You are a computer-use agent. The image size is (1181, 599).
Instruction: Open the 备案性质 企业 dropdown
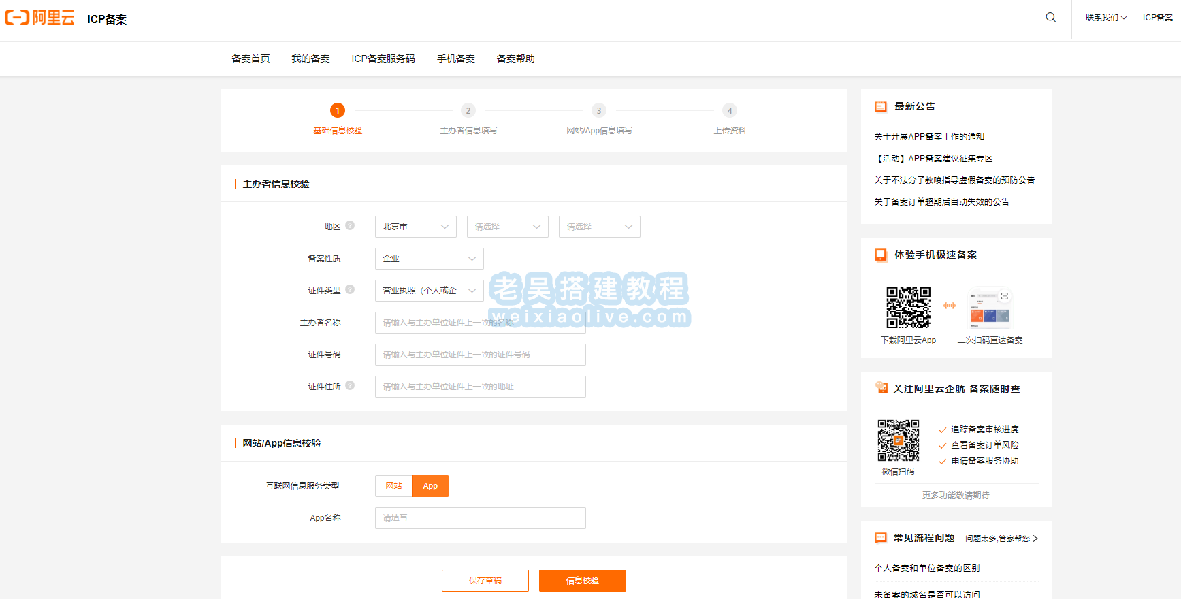point(430,259)
